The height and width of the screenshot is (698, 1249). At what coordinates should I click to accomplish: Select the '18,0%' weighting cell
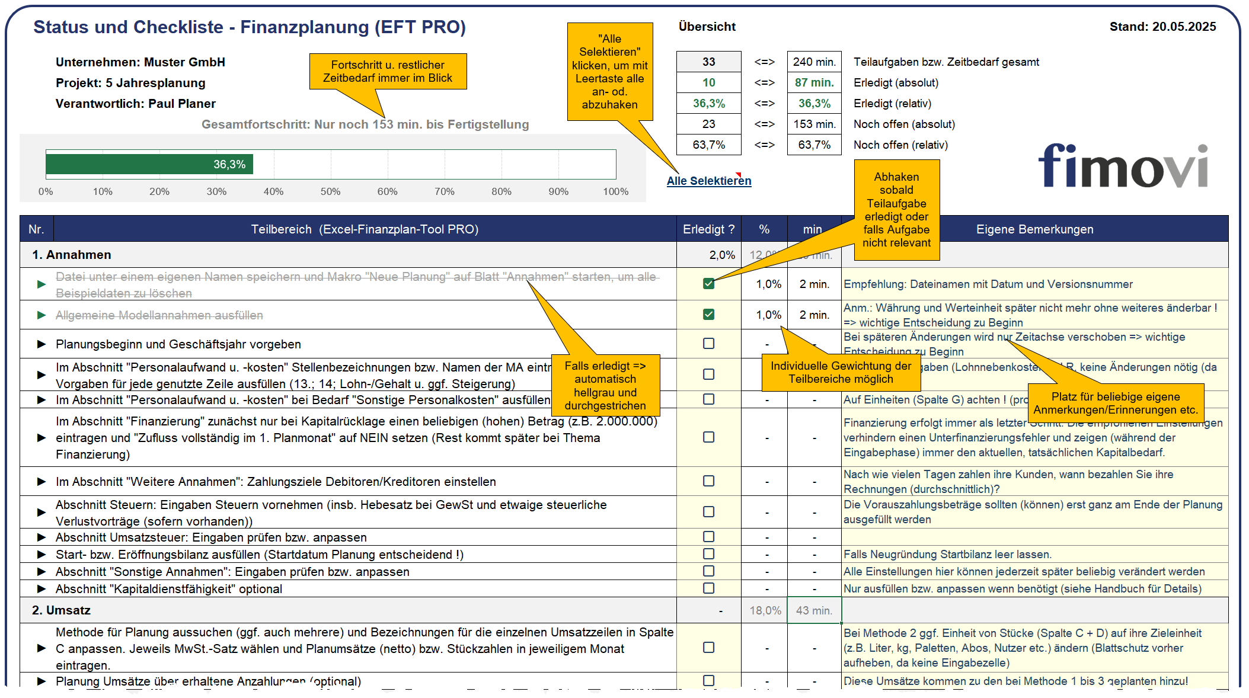pyautogui.click(x=765, y=610)
